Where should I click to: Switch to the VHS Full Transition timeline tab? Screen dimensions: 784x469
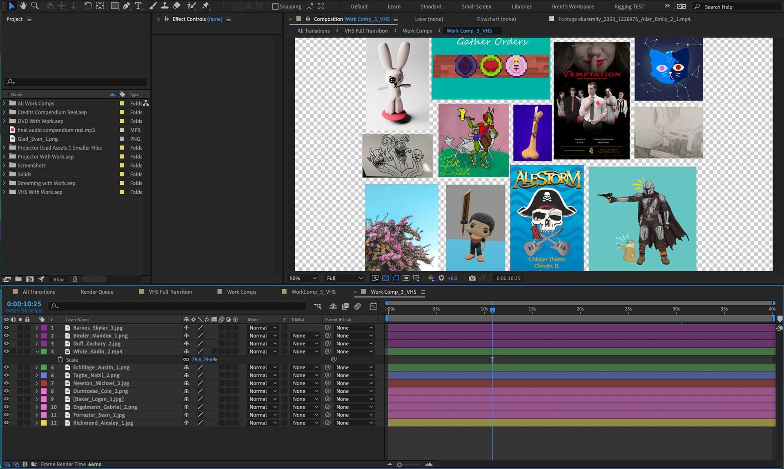pyautogui.click(x=170, y=292)
